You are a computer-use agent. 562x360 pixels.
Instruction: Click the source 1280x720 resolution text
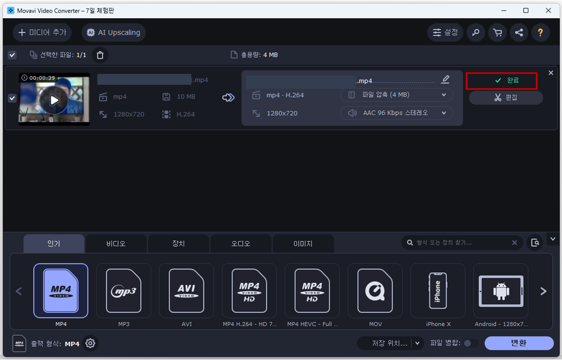(x=129, y=114)
